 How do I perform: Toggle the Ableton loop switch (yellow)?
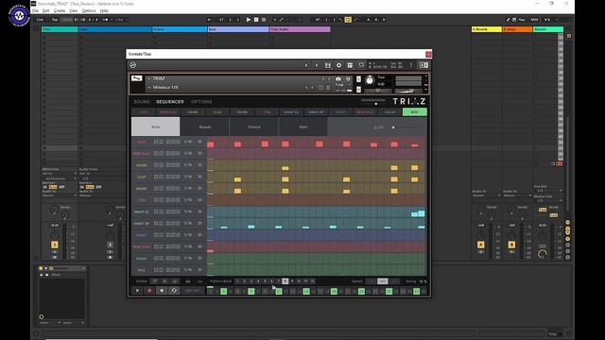[x=348, y=19]
